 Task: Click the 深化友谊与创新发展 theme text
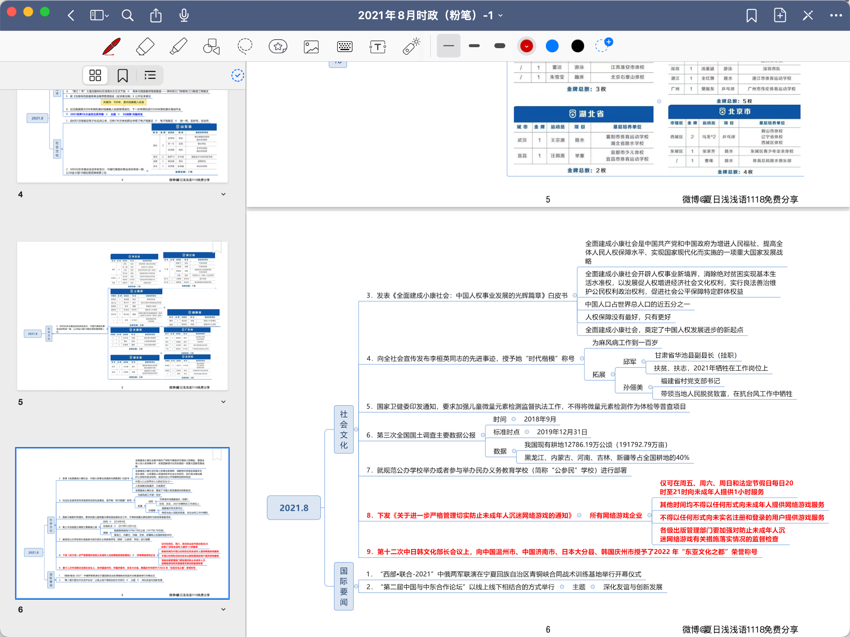(x=633, y=587)
